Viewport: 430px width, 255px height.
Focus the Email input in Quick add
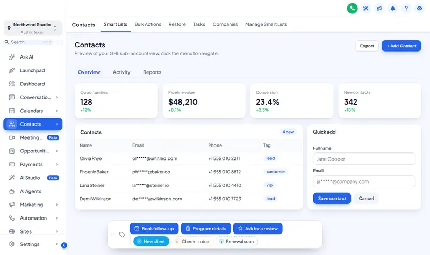[x=364, y=181]
